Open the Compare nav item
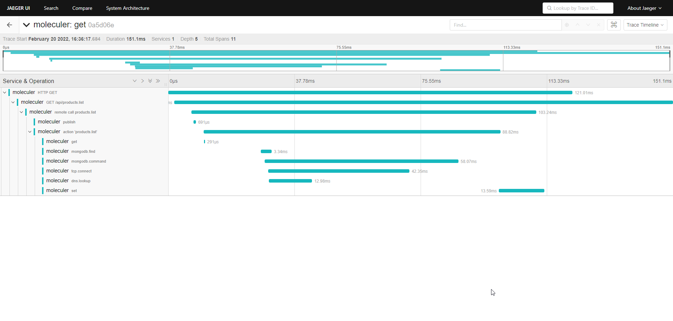 82,8
